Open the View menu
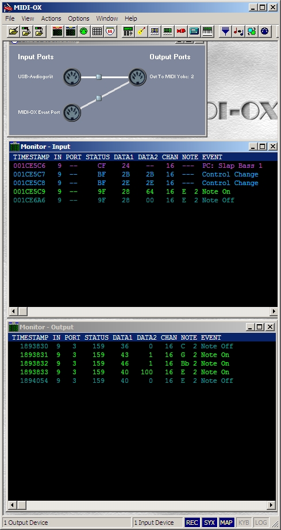Image resolution: width=281 pixels, height=530 pixels. click(x=28, y=18)
